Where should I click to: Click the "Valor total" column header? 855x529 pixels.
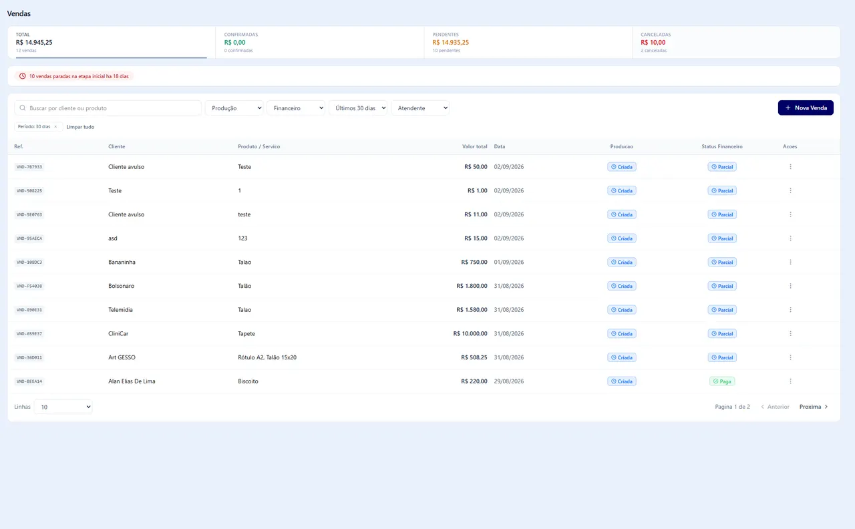(475, 146)
